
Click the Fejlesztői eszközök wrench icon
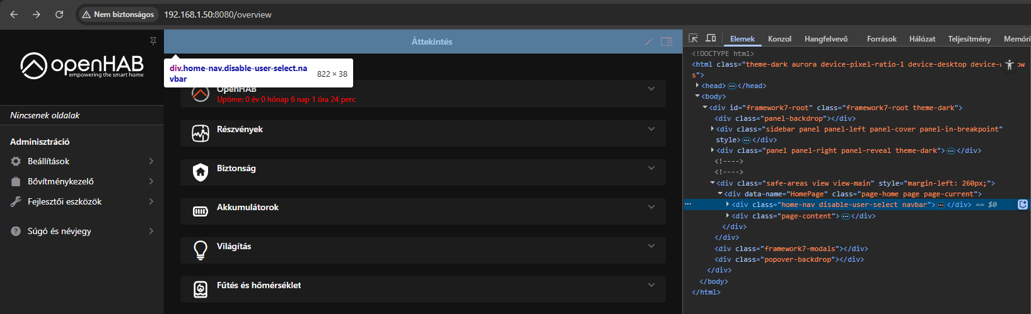click(x=16, y=202)
